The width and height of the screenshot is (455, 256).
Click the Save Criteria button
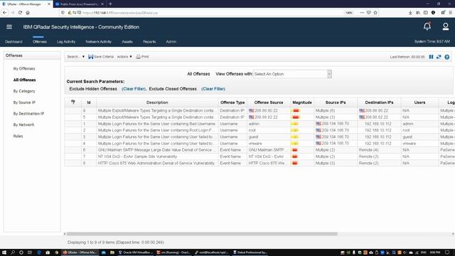(101, 57)
